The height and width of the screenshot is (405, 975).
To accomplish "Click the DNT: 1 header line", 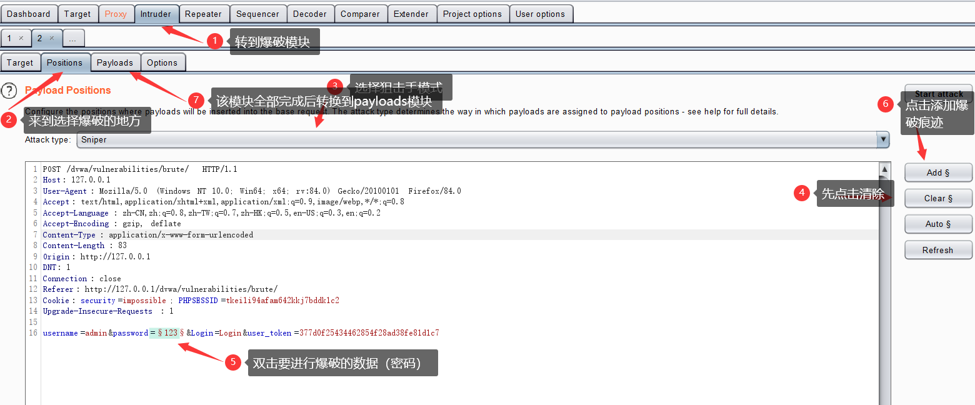I will coord(56,267).
